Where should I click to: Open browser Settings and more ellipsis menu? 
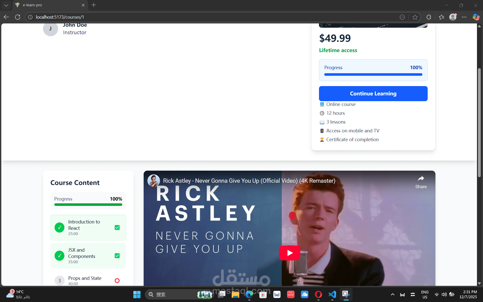[464, 17]
